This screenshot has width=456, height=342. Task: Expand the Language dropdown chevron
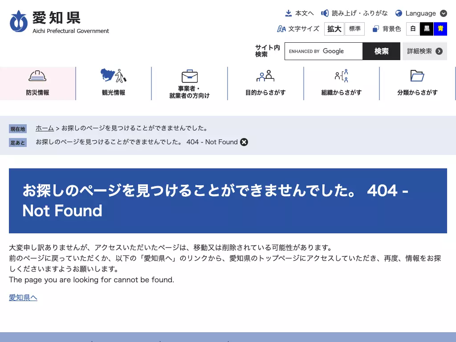[443, 13]
